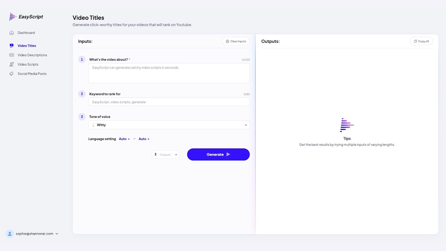Open the source language Auto dropdown
The height and width of the screenshot is (251, 446).
124,139
